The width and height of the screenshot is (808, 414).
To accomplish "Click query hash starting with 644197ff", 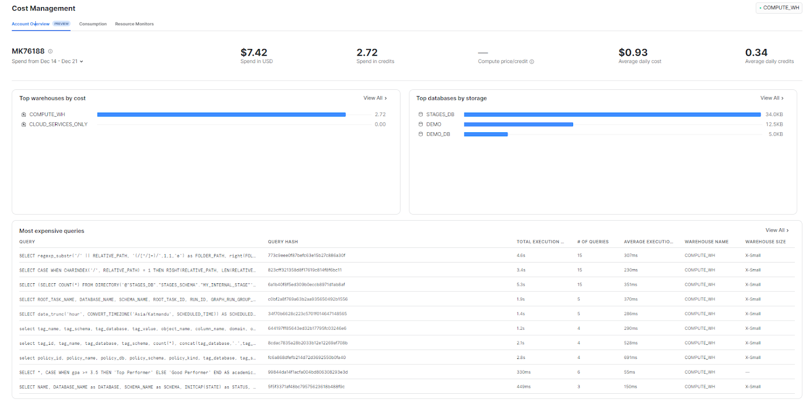I will pyautogui.click(x=307, y=329).
